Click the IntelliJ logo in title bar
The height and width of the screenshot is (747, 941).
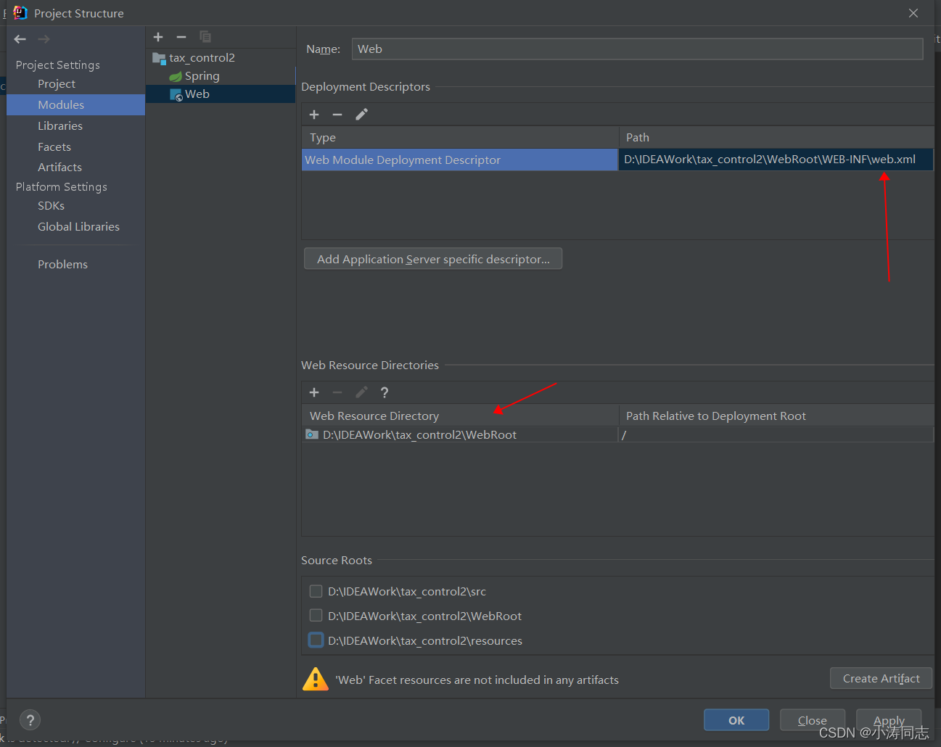(x=20, y=13)
